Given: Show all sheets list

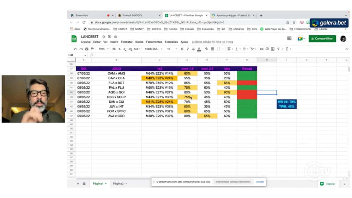Looking at the screenshot, I should tap(84, 184).
